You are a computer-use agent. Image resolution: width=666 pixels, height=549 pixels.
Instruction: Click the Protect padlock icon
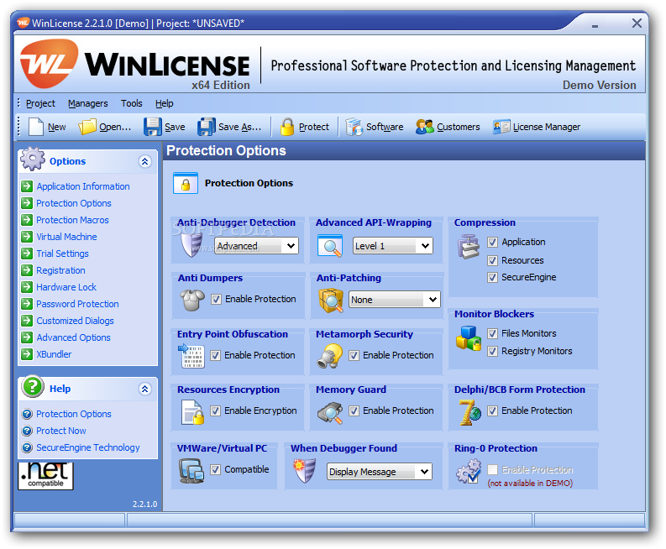tap(287, 127)
